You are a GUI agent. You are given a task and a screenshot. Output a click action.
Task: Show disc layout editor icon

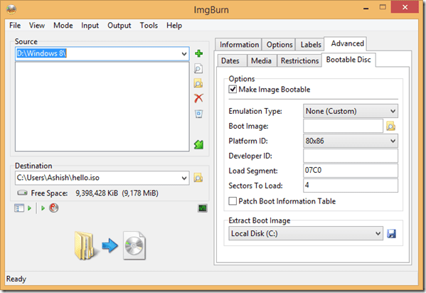(x=19, y=208)
